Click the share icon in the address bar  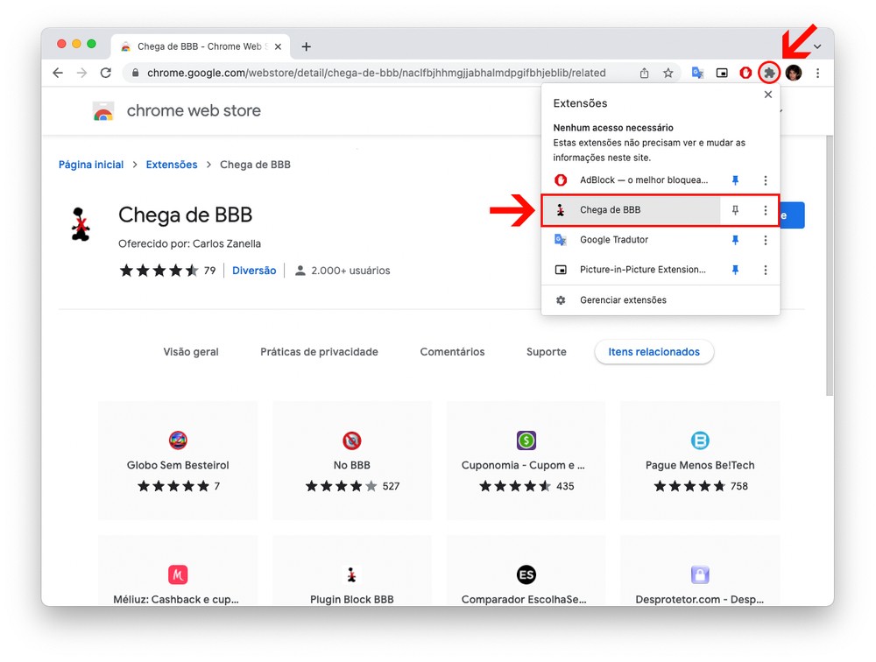click(x=645, y=74)
